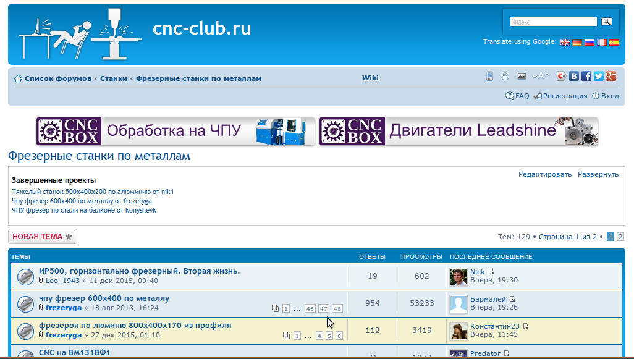The image size is (634, 359).
Task: Click the Яндекс search input field
Action: point(553,22)
